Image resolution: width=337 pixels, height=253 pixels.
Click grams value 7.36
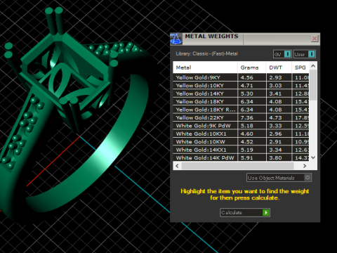pos(246,117)
